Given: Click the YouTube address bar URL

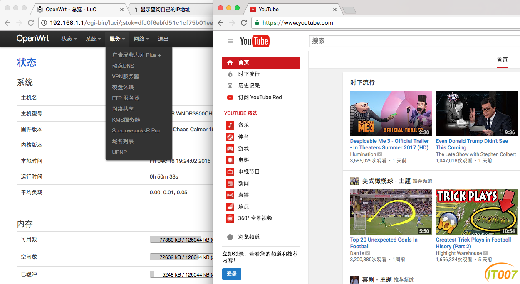Looking at the screenshot, I should coord(297,23).
